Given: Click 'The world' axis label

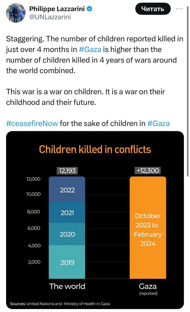Looking at the screenshot, I should point(67,286).
